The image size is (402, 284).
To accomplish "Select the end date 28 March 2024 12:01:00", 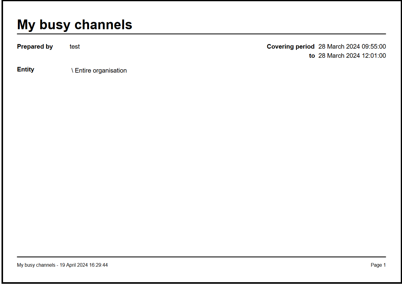I will coord(352,56).
